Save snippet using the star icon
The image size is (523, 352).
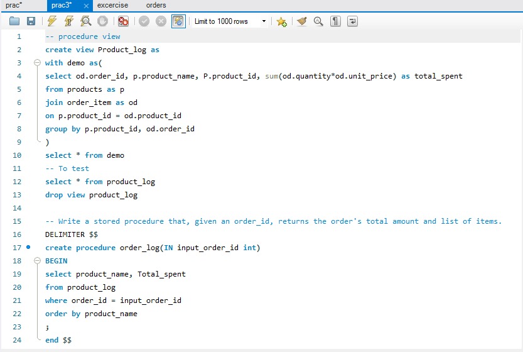281,21
